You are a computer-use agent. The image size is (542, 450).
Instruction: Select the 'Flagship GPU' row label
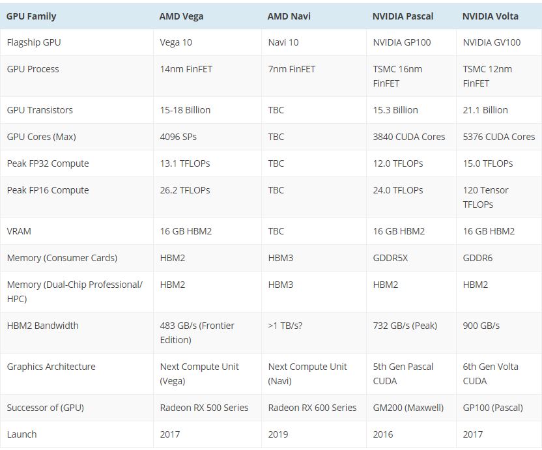pyautogui.click(x=34, y=42)
